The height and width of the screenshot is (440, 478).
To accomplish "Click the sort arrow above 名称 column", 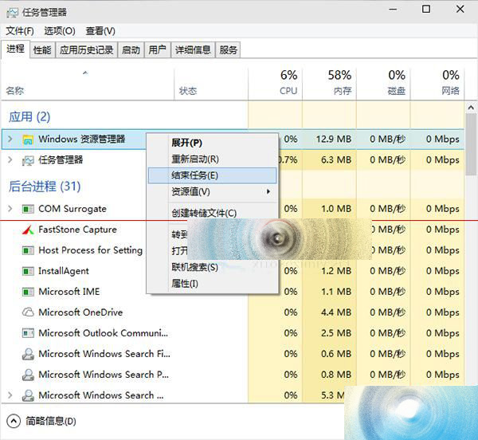I will (85, 73).
